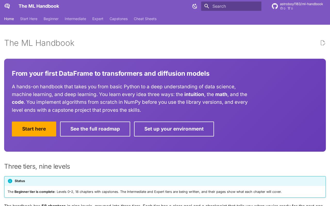
Task: Go to the Intermediate tab
Action: [75, 19]
